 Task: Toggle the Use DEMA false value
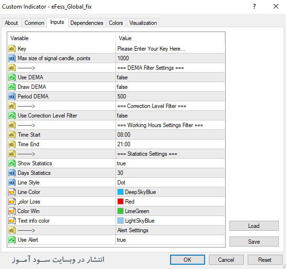[x=170, y=77]
